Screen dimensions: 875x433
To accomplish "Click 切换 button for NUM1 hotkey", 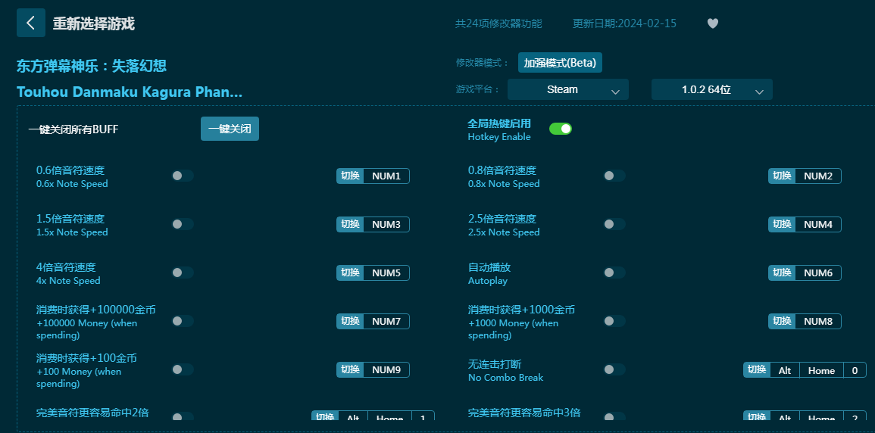I will pos(350,176).
